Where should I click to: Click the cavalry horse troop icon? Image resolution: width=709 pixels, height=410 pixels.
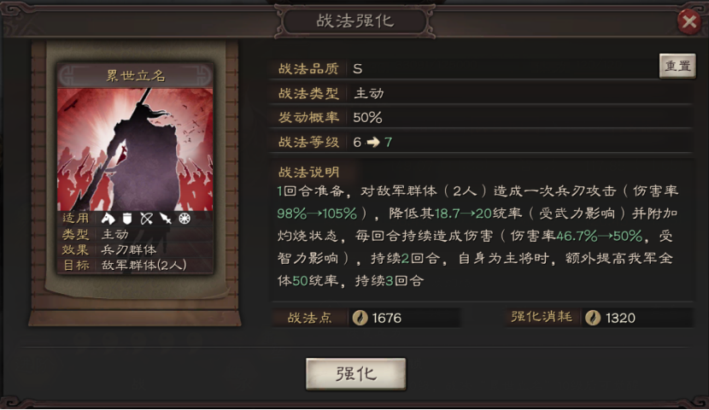point(108,219)
